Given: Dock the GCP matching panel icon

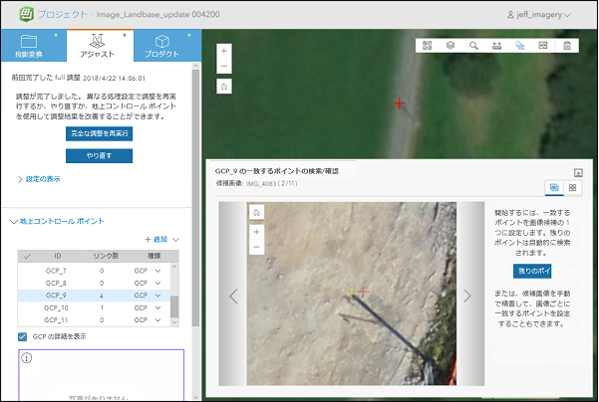Looking at the screenshot, I should click(578, 173).
